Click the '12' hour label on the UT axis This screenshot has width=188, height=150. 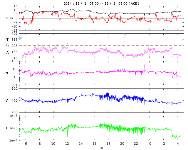tap(67, 144)
